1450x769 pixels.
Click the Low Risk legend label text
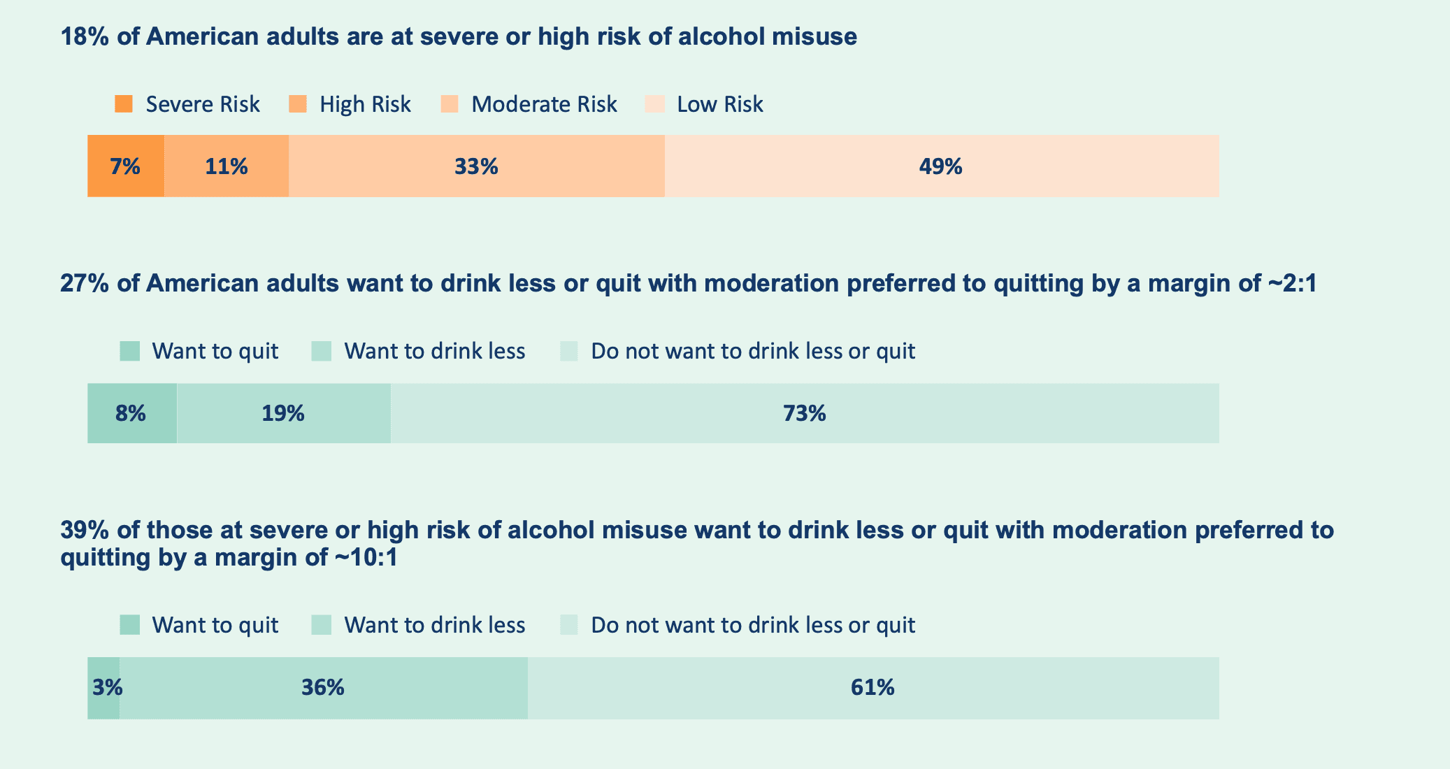pyautogui.click(x=720, y=104)
